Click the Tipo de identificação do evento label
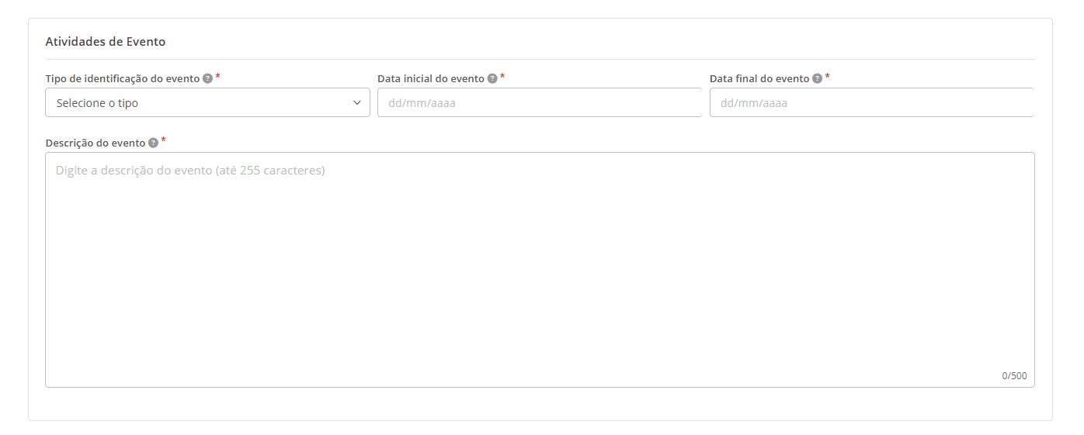Screen dimensions: 1084x435 click(x=123, y=79)
